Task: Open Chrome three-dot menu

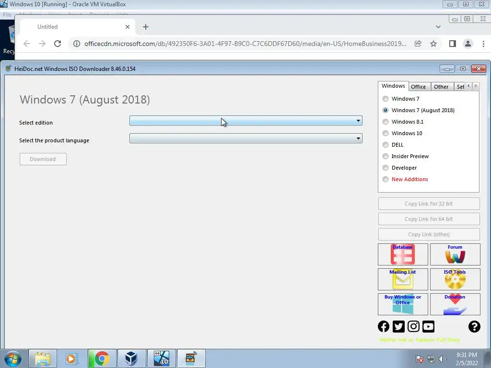Action: [483, 44]
